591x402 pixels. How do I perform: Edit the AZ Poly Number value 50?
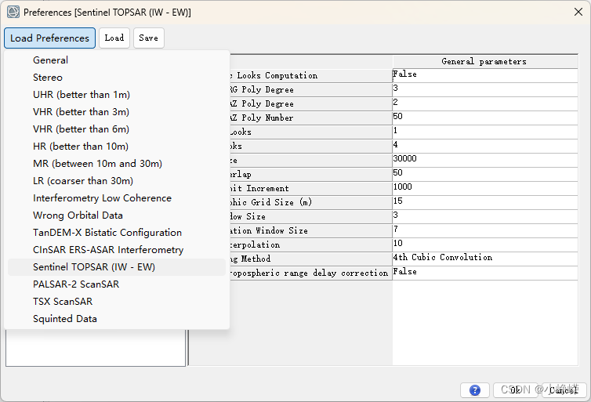tap(484, 118)
